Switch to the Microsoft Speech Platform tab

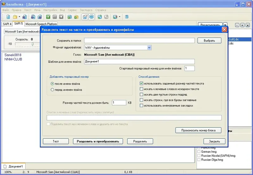point(41,24)
